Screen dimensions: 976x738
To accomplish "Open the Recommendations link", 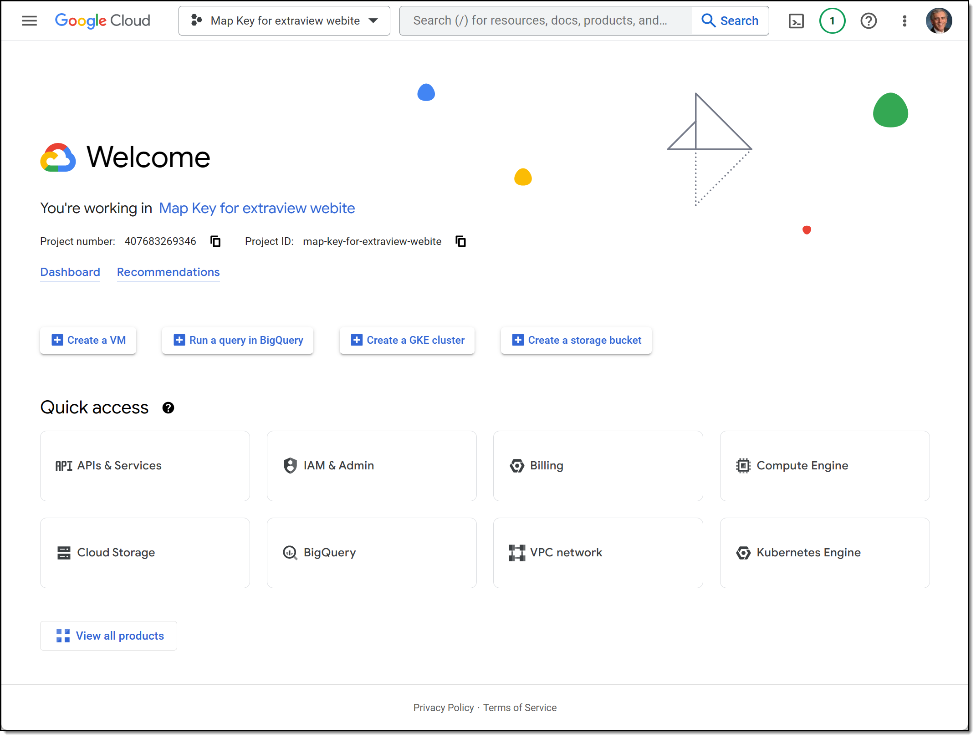I will (169, 272).
